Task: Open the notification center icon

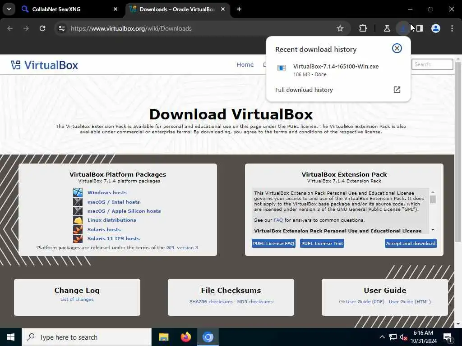Action: [x=448, y=338]
